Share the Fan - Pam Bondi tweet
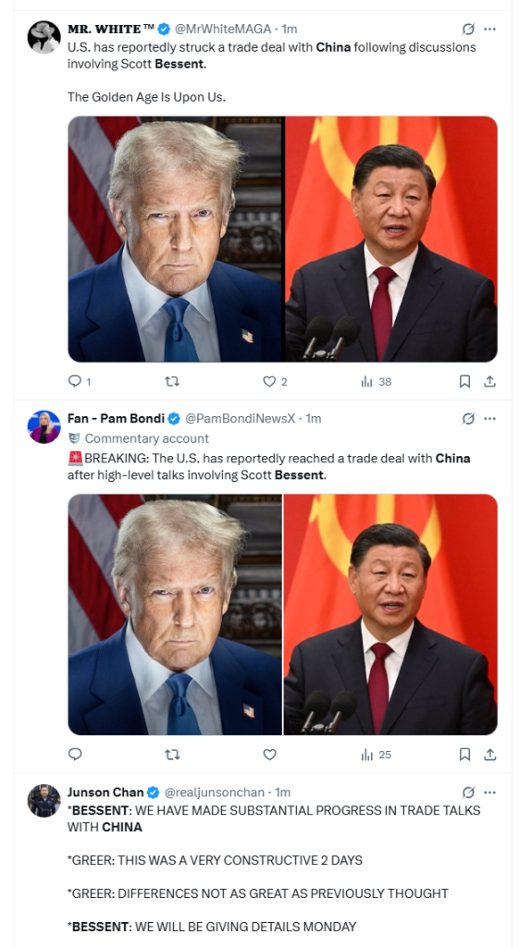 click(490, 755)
